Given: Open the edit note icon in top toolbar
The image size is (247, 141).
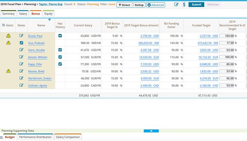Looking at the screenshot, I should (x=176, y=5).
